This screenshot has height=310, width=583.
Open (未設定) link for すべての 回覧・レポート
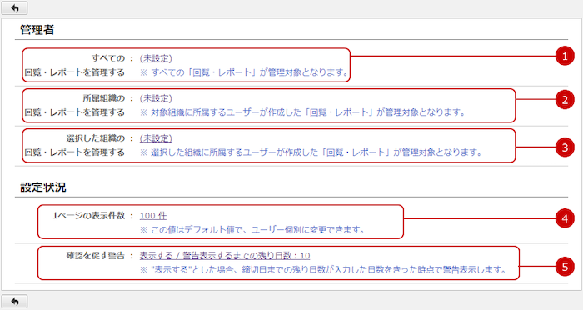tap(156, 58)
